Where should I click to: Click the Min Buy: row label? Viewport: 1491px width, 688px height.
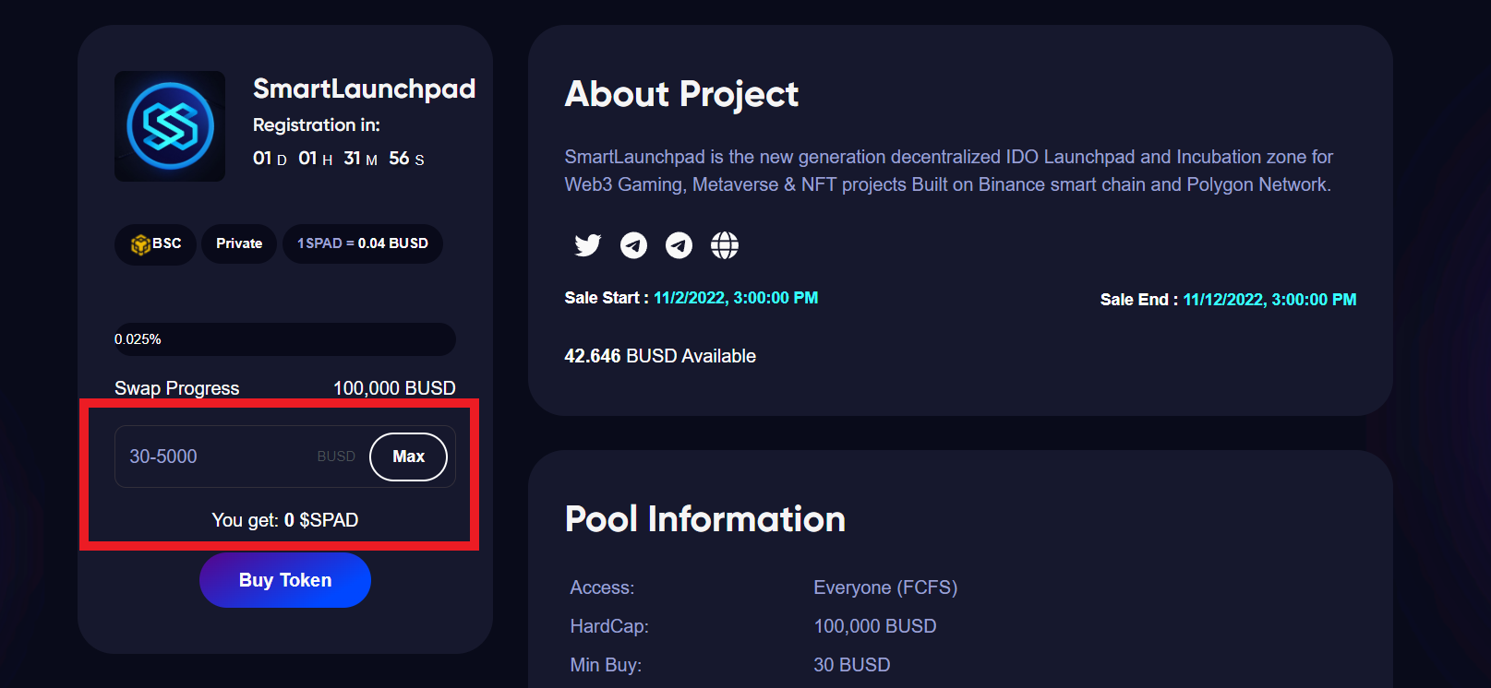click(606, 665)
